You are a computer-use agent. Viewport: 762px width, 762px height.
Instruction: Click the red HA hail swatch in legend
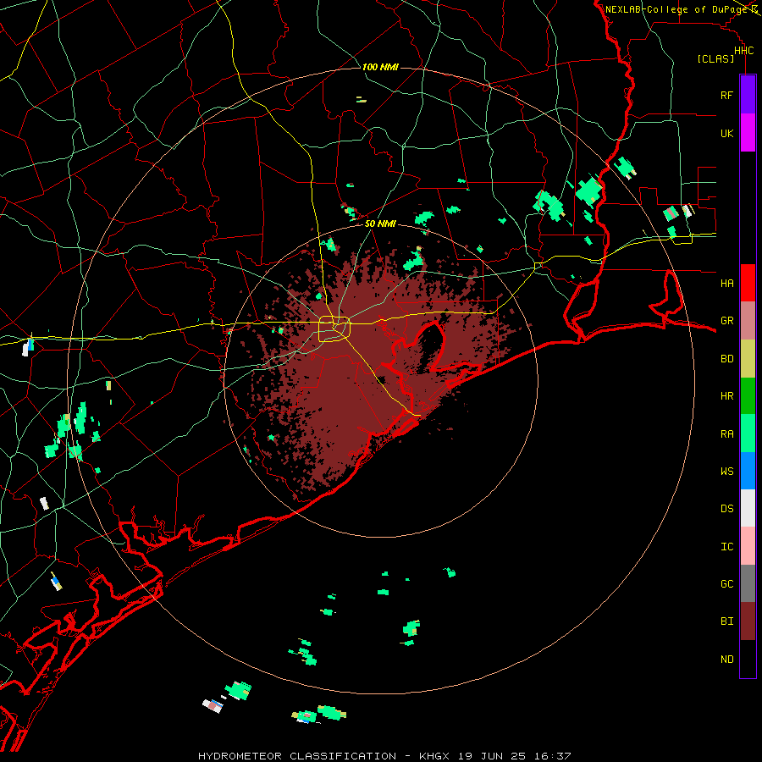point(748,283)
